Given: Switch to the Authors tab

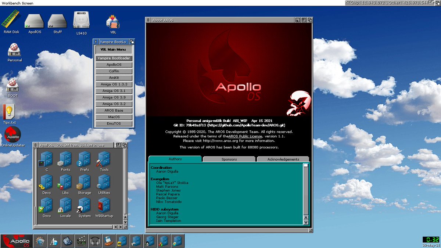Looking at the screenshot, I should click(175, 159).
